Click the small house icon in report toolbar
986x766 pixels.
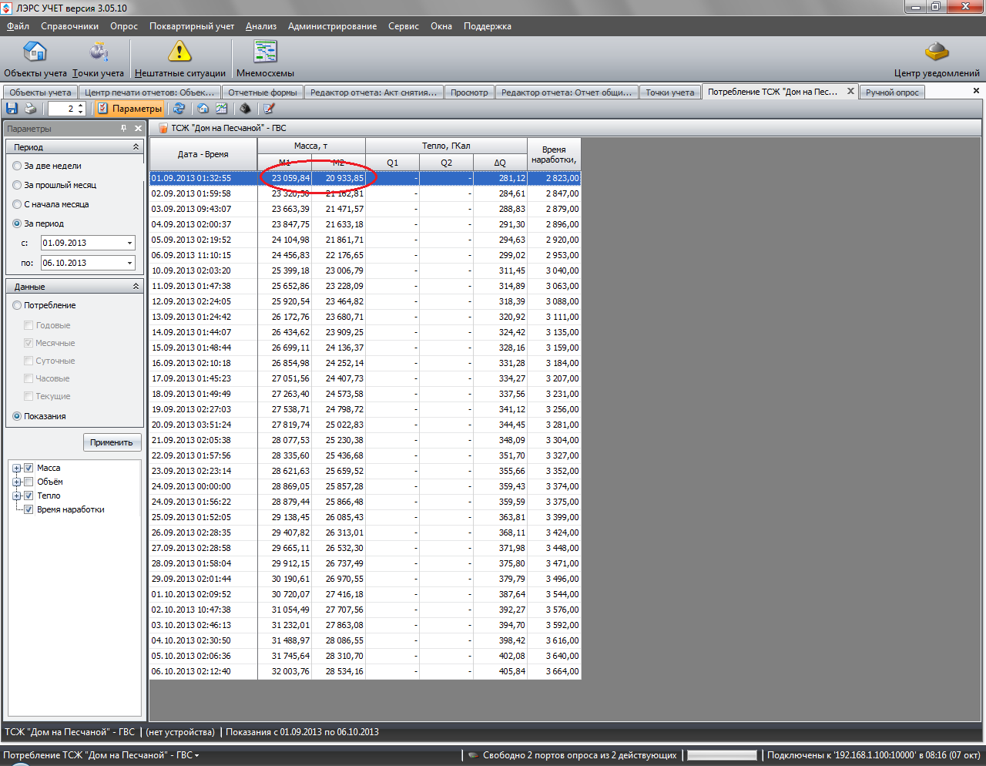(x=203, y=109)
